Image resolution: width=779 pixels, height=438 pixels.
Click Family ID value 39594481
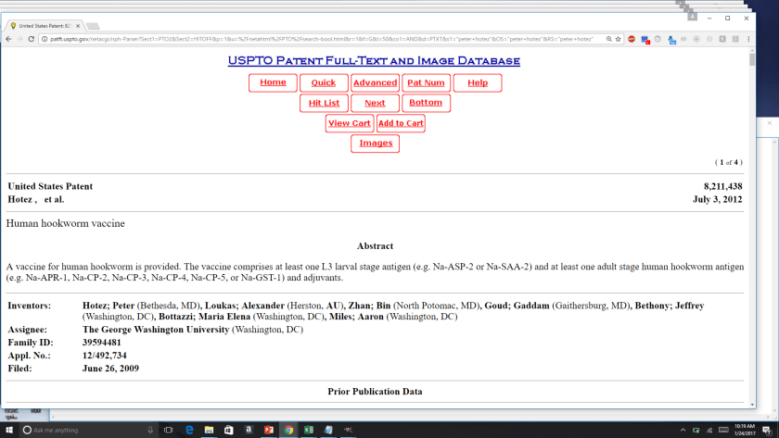coord(102,343)
